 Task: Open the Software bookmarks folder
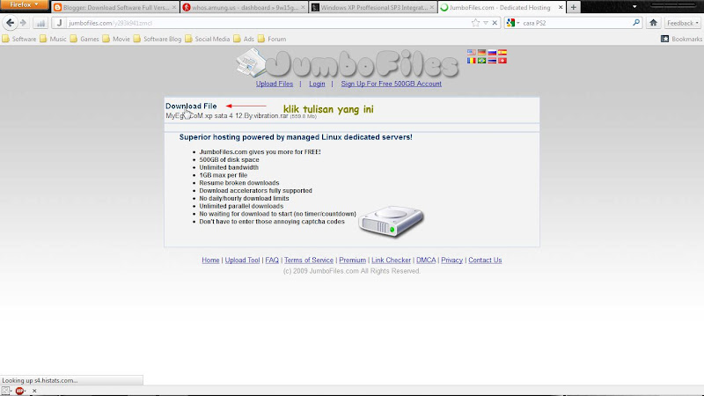point(18,39)
